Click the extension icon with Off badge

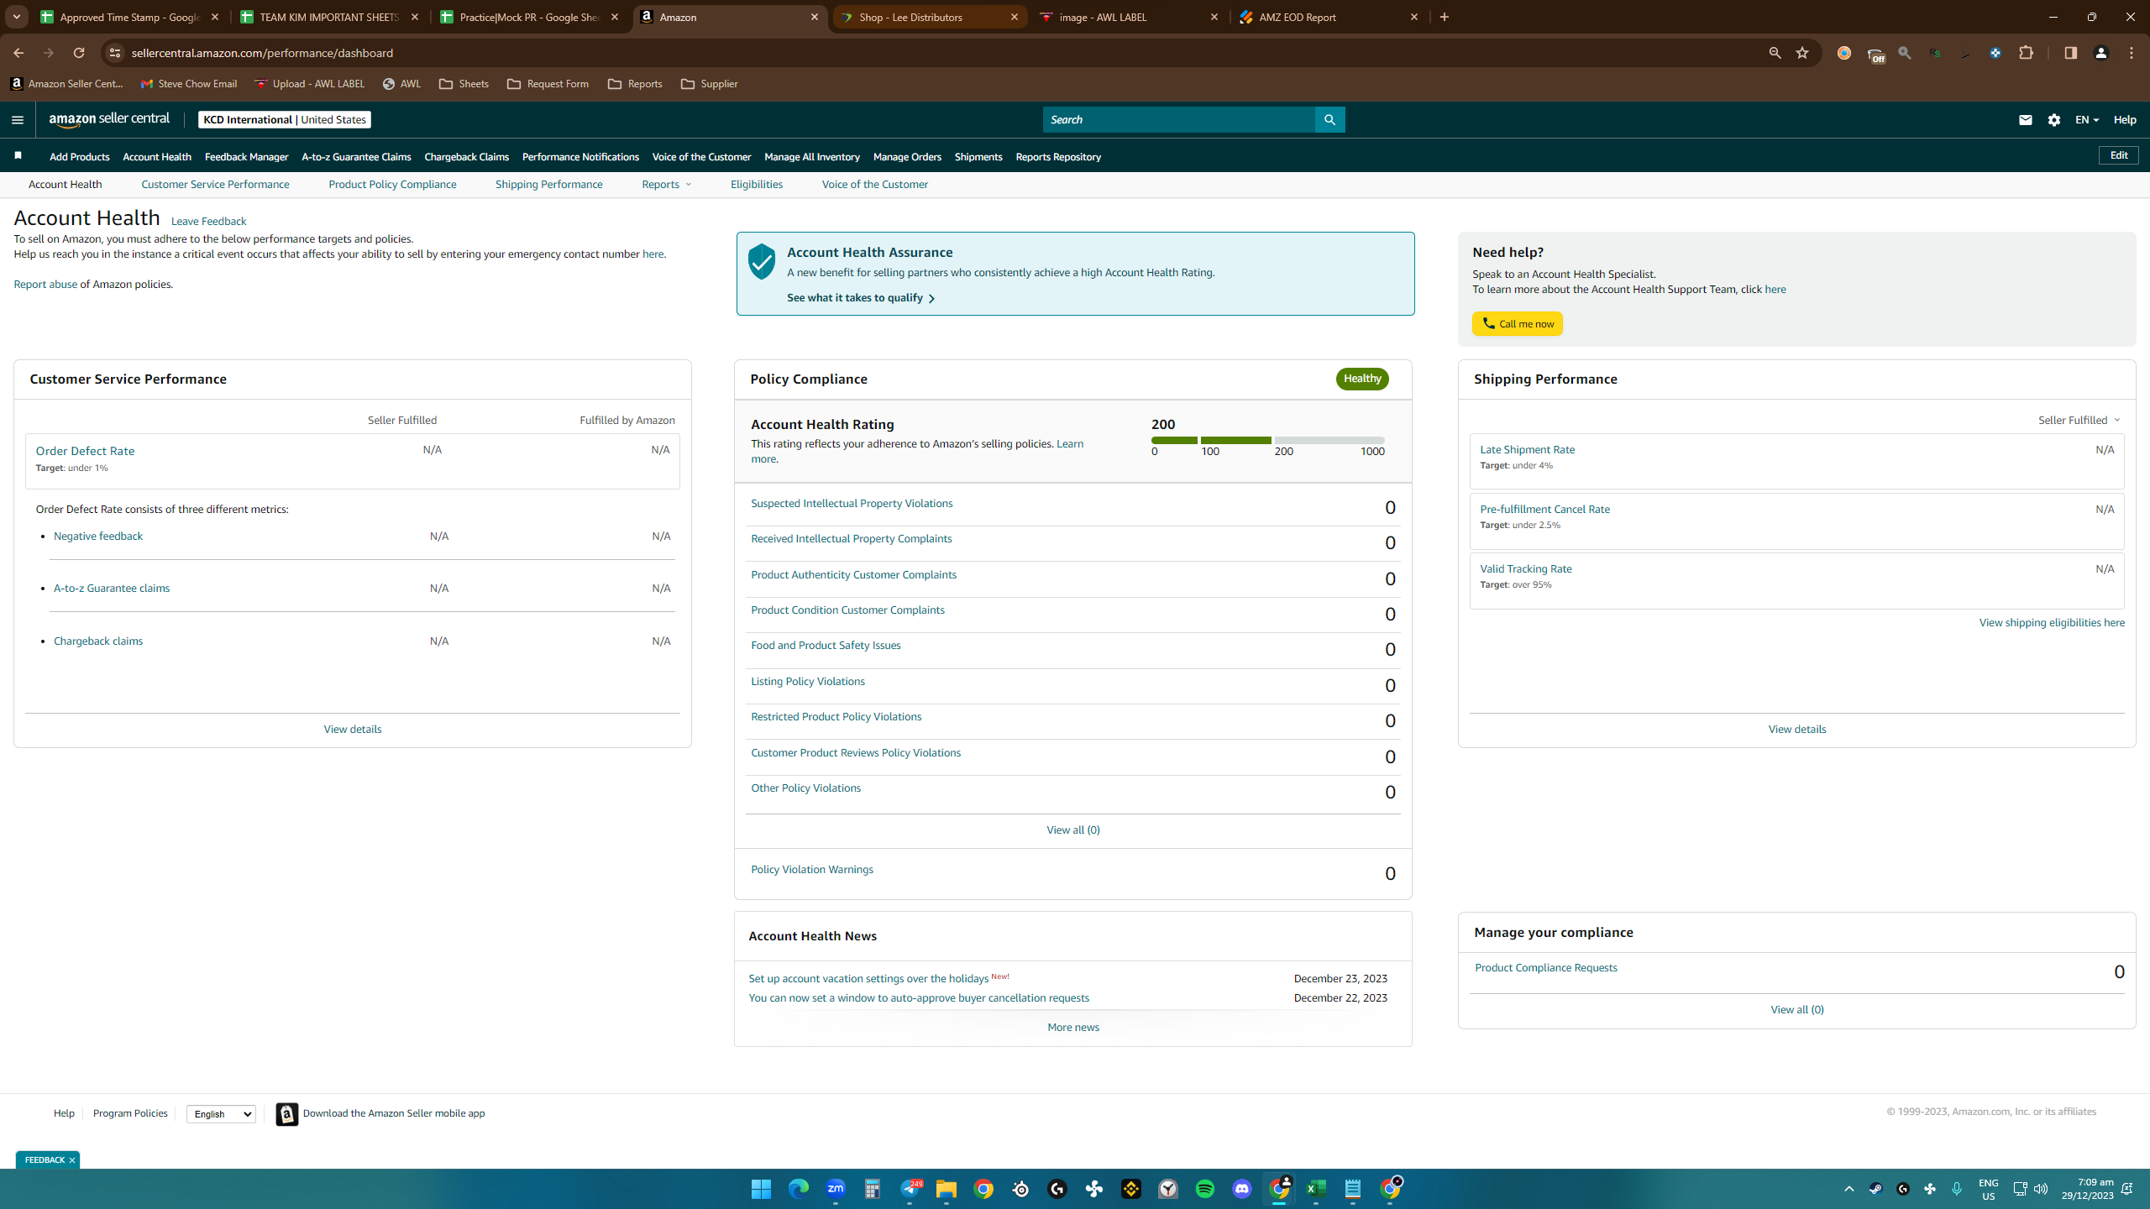pyautogui.click(x=1875, y=55)
